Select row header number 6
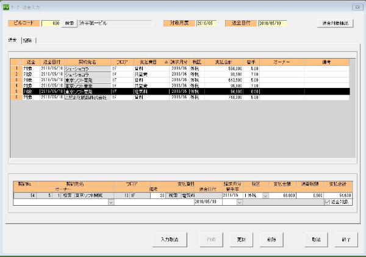366x257 pixels. pyautogui.click(x=16, y=97)
